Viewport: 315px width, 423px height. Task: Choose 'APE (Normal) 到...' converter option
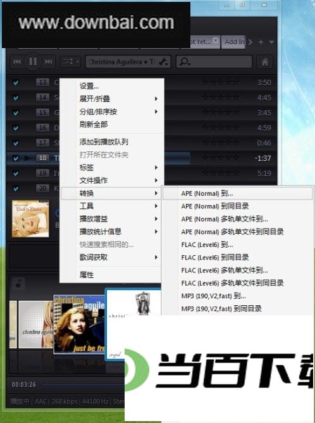[x=238, y=193]
